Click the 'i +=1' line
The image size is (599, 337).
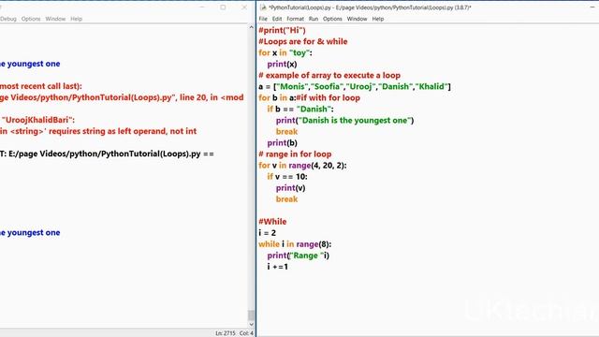(x=278, y=267)
